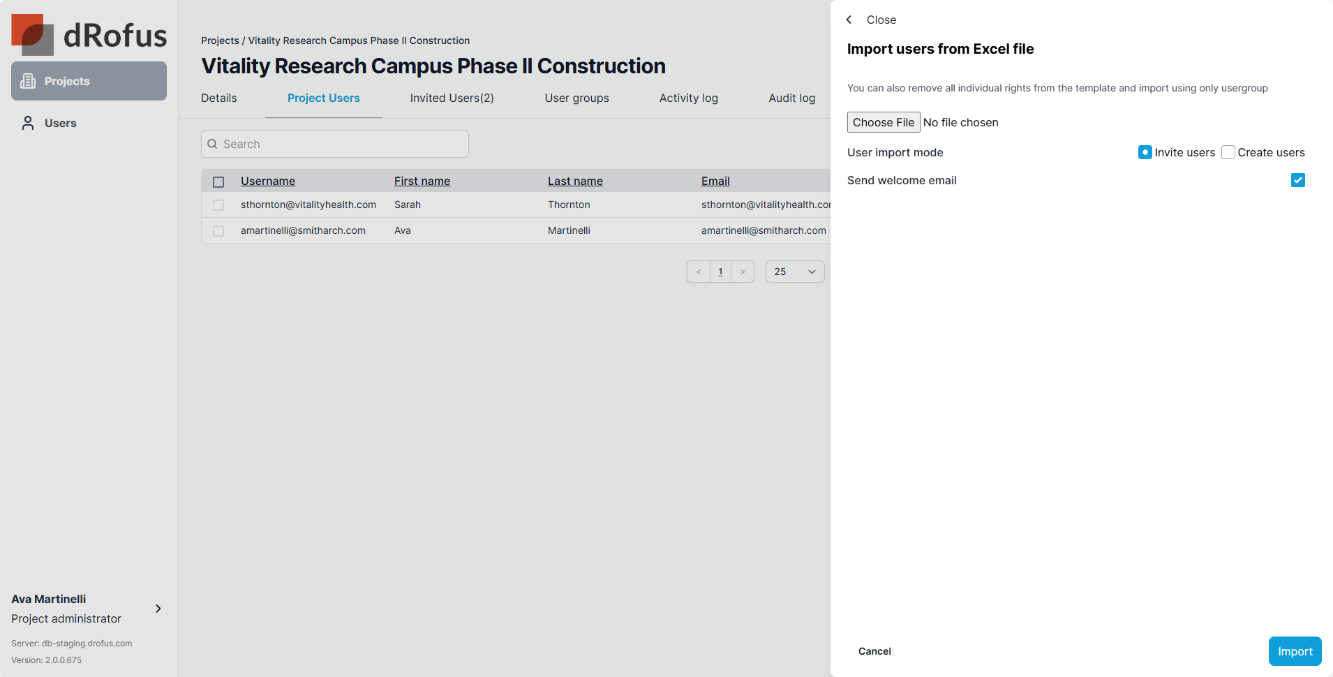The image size is (1333, 677).
Task: Uncheck Send welcome email checkbox
Action: click(x=1298, y=180)
